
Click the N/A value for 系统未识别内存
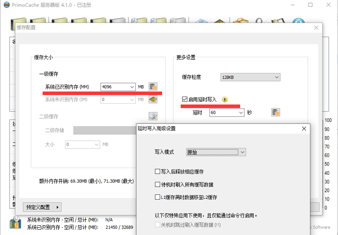(109, 220)
